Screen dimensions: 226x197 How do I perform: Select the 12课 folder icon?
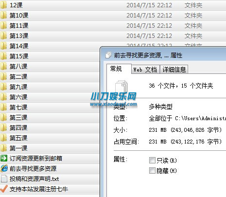pyautogui.click(x=3, y=5)
